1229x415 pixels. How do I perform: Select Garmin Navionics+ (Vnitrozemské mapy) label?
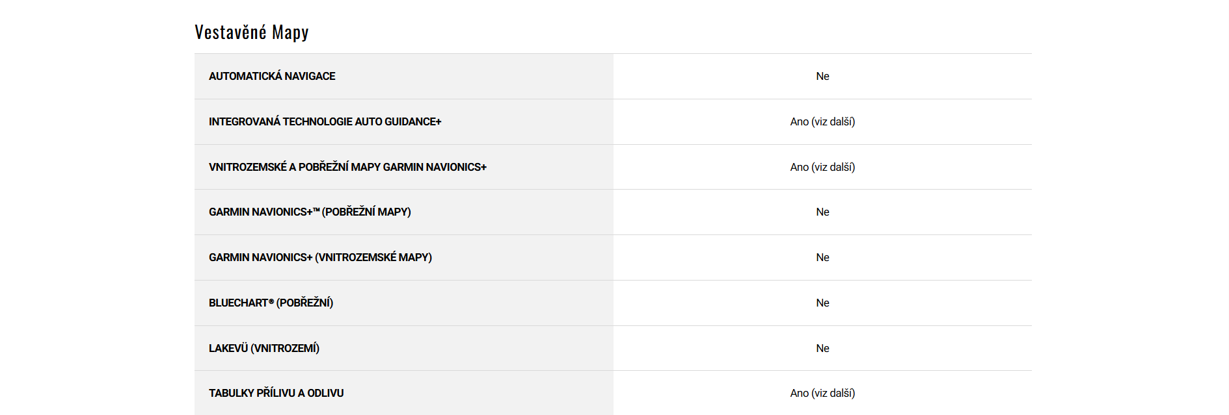click(320, 258)
